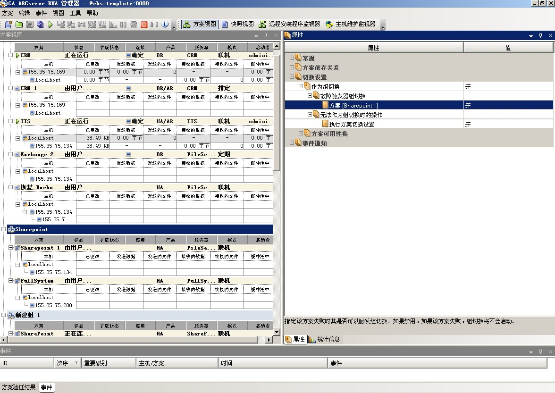Toggle the 方案 [Sharepoint 1] value 开

(x=508, y=105)
